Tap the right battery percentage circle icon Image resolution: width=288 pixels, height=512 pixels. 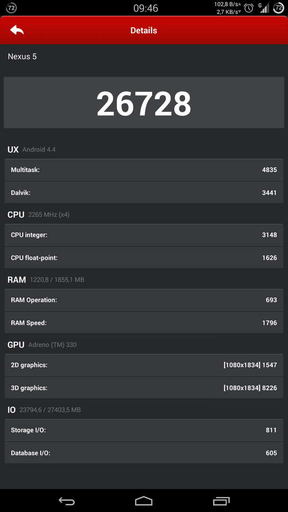pyautogui.click(x=278, y=8)
